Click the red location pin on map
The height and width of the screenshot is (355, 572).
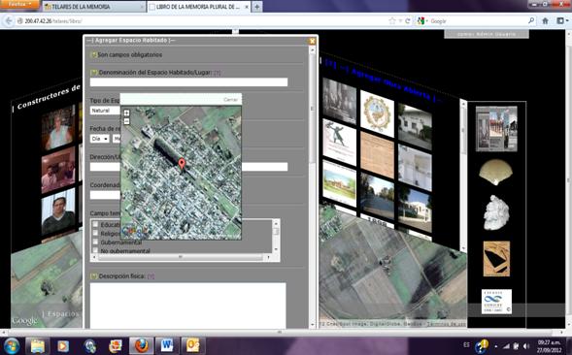[182, 164]
